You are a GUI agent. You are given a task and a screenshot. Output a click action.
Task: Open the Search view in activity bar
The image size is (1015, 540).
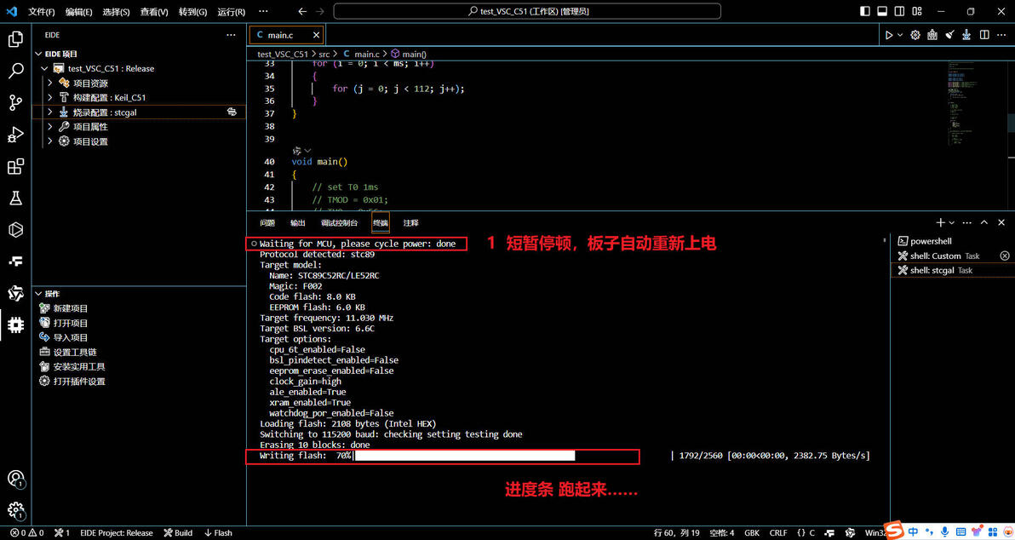coord(15,71)
